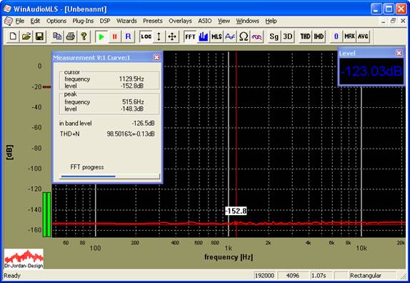Image resolution: width=410 pixels, height=283 pixels.
Task: Click in band level value -126.5dB
Action: pyautogui.click(x=143, y=123)
